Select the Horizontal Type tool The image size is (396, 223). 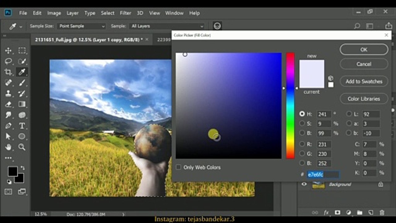pyautogui.click(x=22, y=126)
